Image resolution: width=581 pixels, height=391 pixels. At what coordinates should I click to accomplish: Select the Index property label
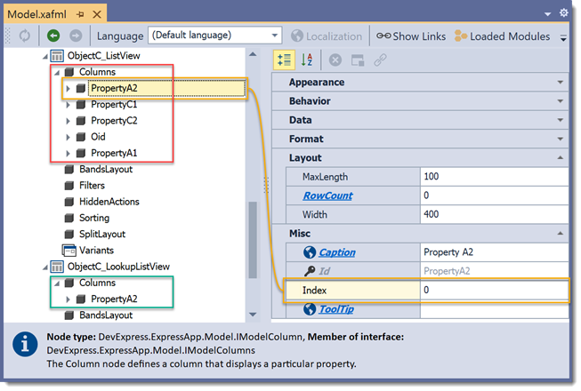click(x=314, y=291)
